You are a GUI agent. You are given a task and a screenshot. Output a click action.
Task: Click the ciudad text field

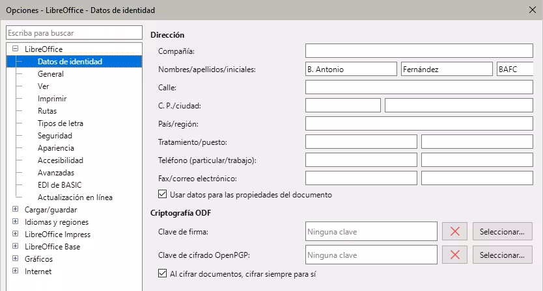(x=459, y=105)
